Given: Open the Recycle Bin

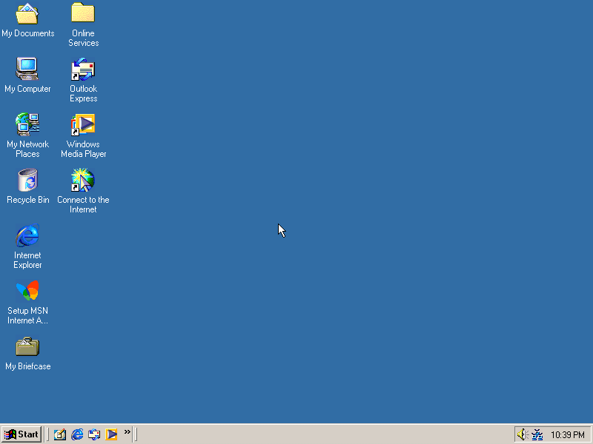Looking at the screenshot, I should pyautogui.click(x=27, y=180).
